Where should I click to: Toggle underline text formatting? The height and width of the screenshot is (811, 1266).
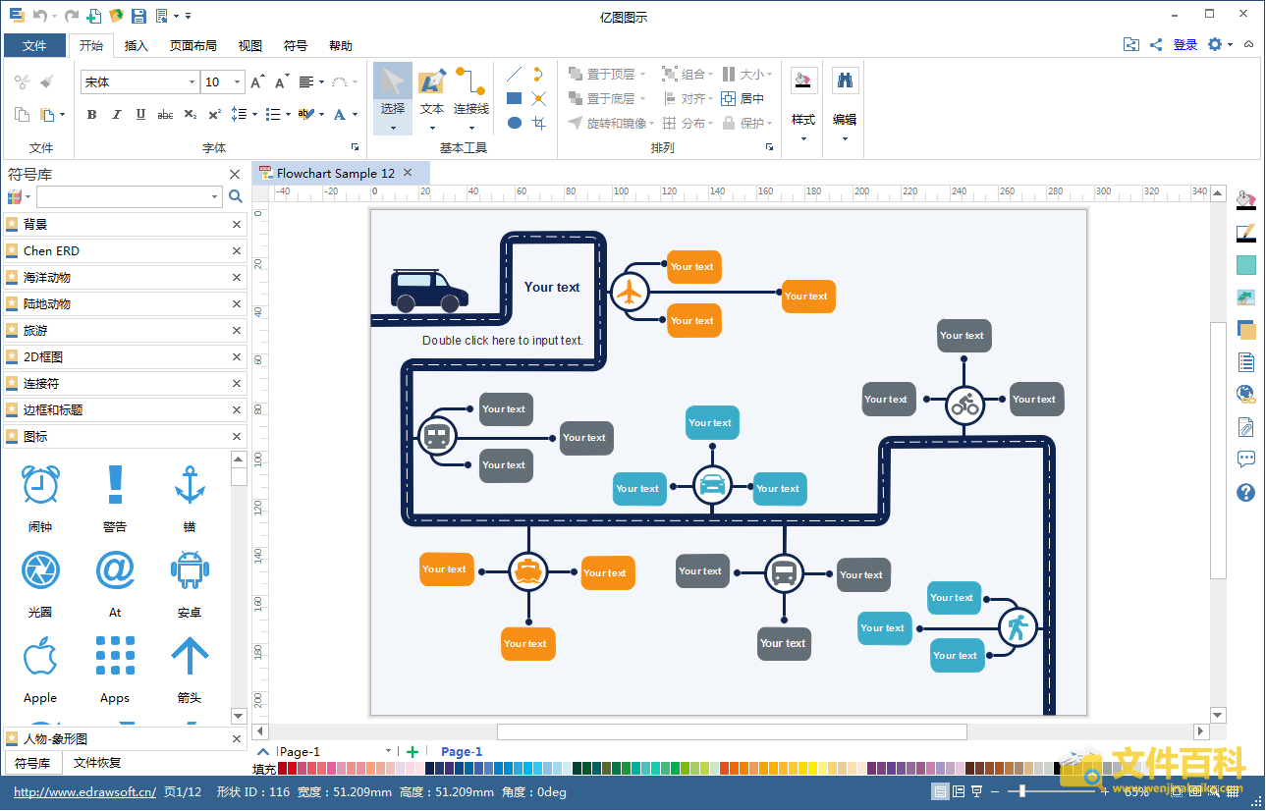(141, 115)
